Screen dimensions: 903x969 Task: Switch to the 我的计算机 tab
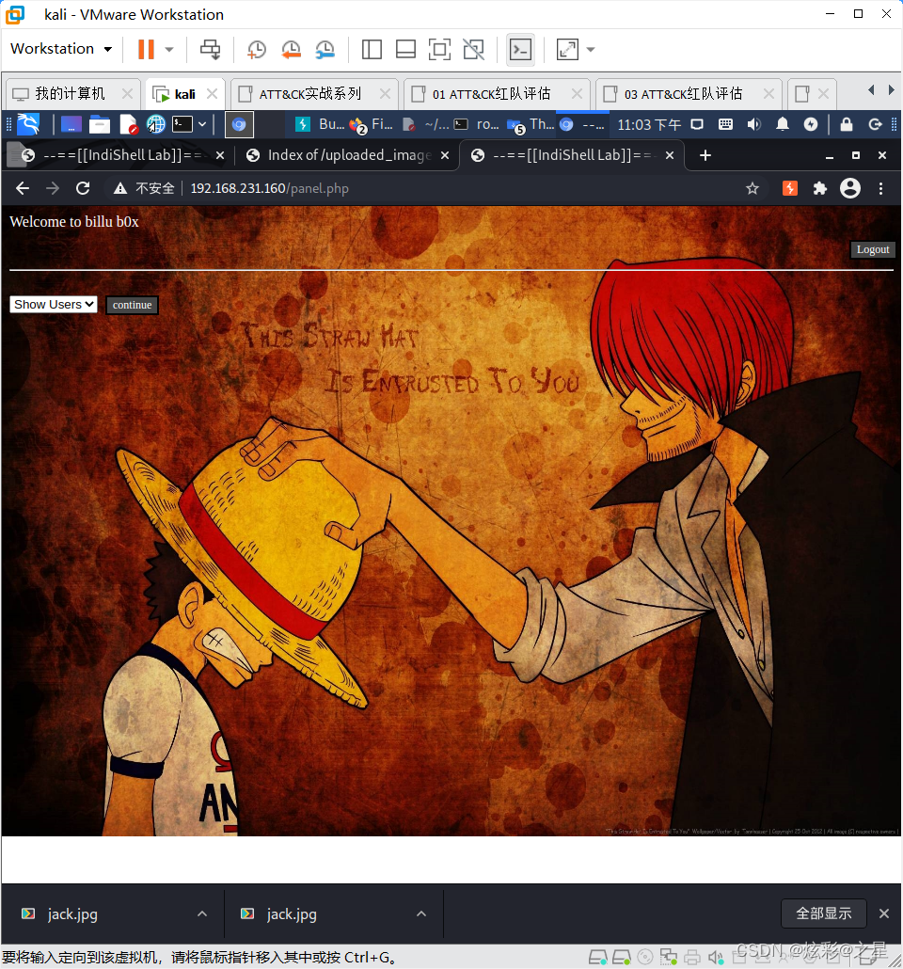point(71,94)
